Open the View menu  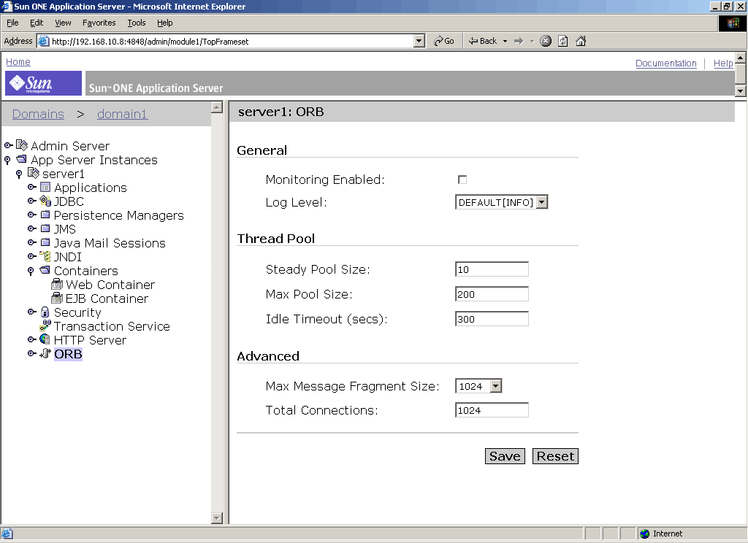[63, 23]
